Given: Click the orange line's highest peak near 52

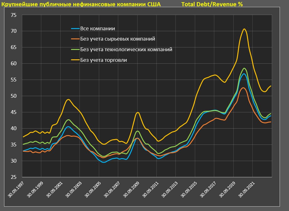Looking at the screenshot, I should (x=244, y=88).
